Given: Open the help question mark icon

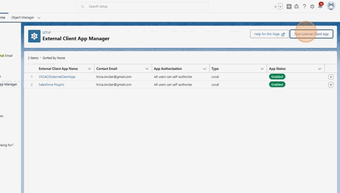Looking at the screenshot, I should click(x=304, y=6).
